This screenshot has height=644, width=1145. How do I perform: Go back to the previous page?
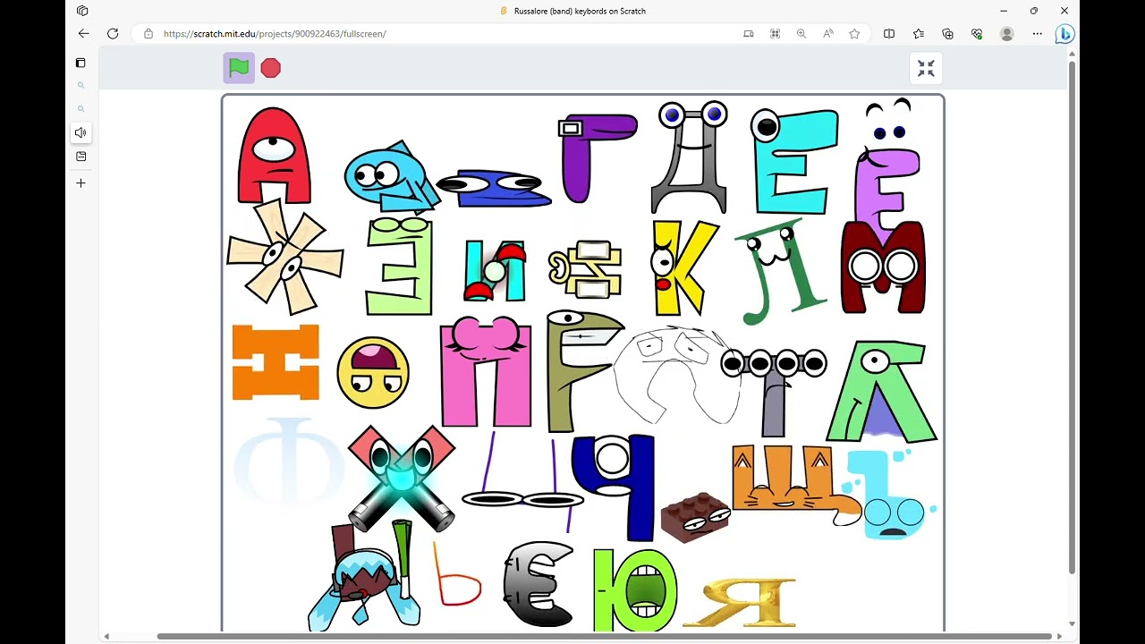[83, 34]
